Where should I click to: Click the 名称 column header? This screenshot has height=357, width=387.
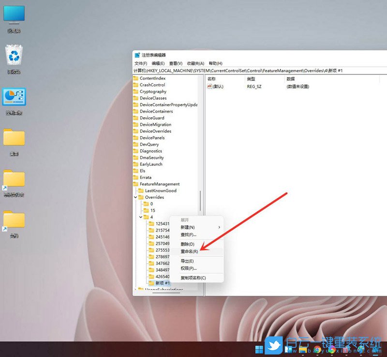coord(211,78)
